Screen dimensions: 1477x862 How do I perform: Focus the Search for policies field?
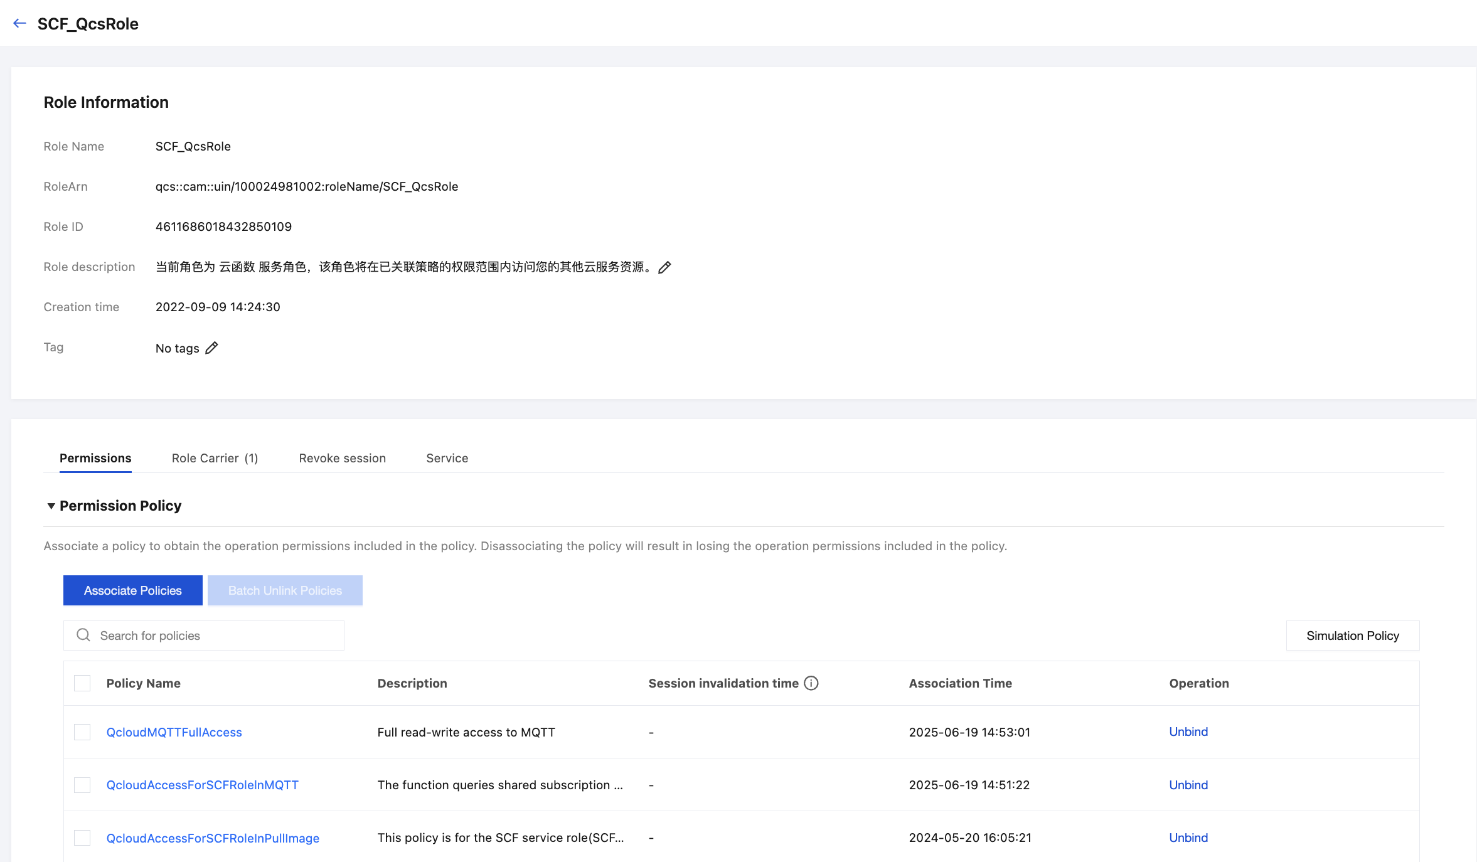[213, 636]
